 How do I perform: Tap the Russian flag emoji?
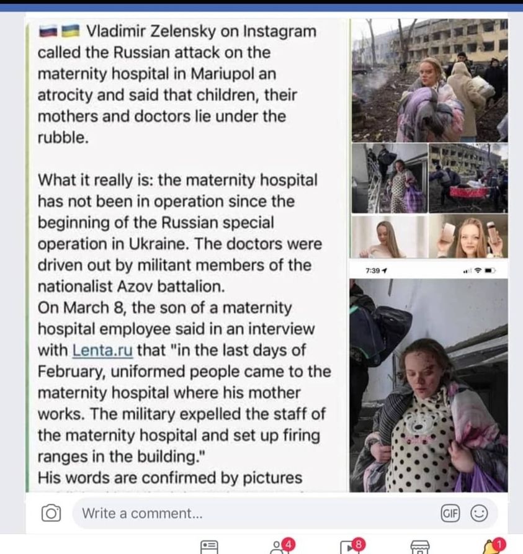(48, 32)
